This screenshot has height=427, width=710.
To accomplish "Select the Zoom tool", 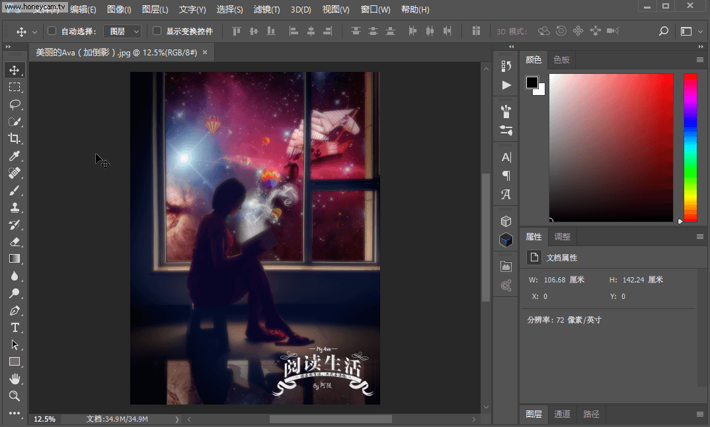I will coord(15,396).
